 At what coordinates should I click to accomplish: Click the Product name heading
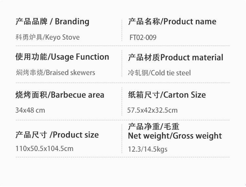tap(190, 22)
